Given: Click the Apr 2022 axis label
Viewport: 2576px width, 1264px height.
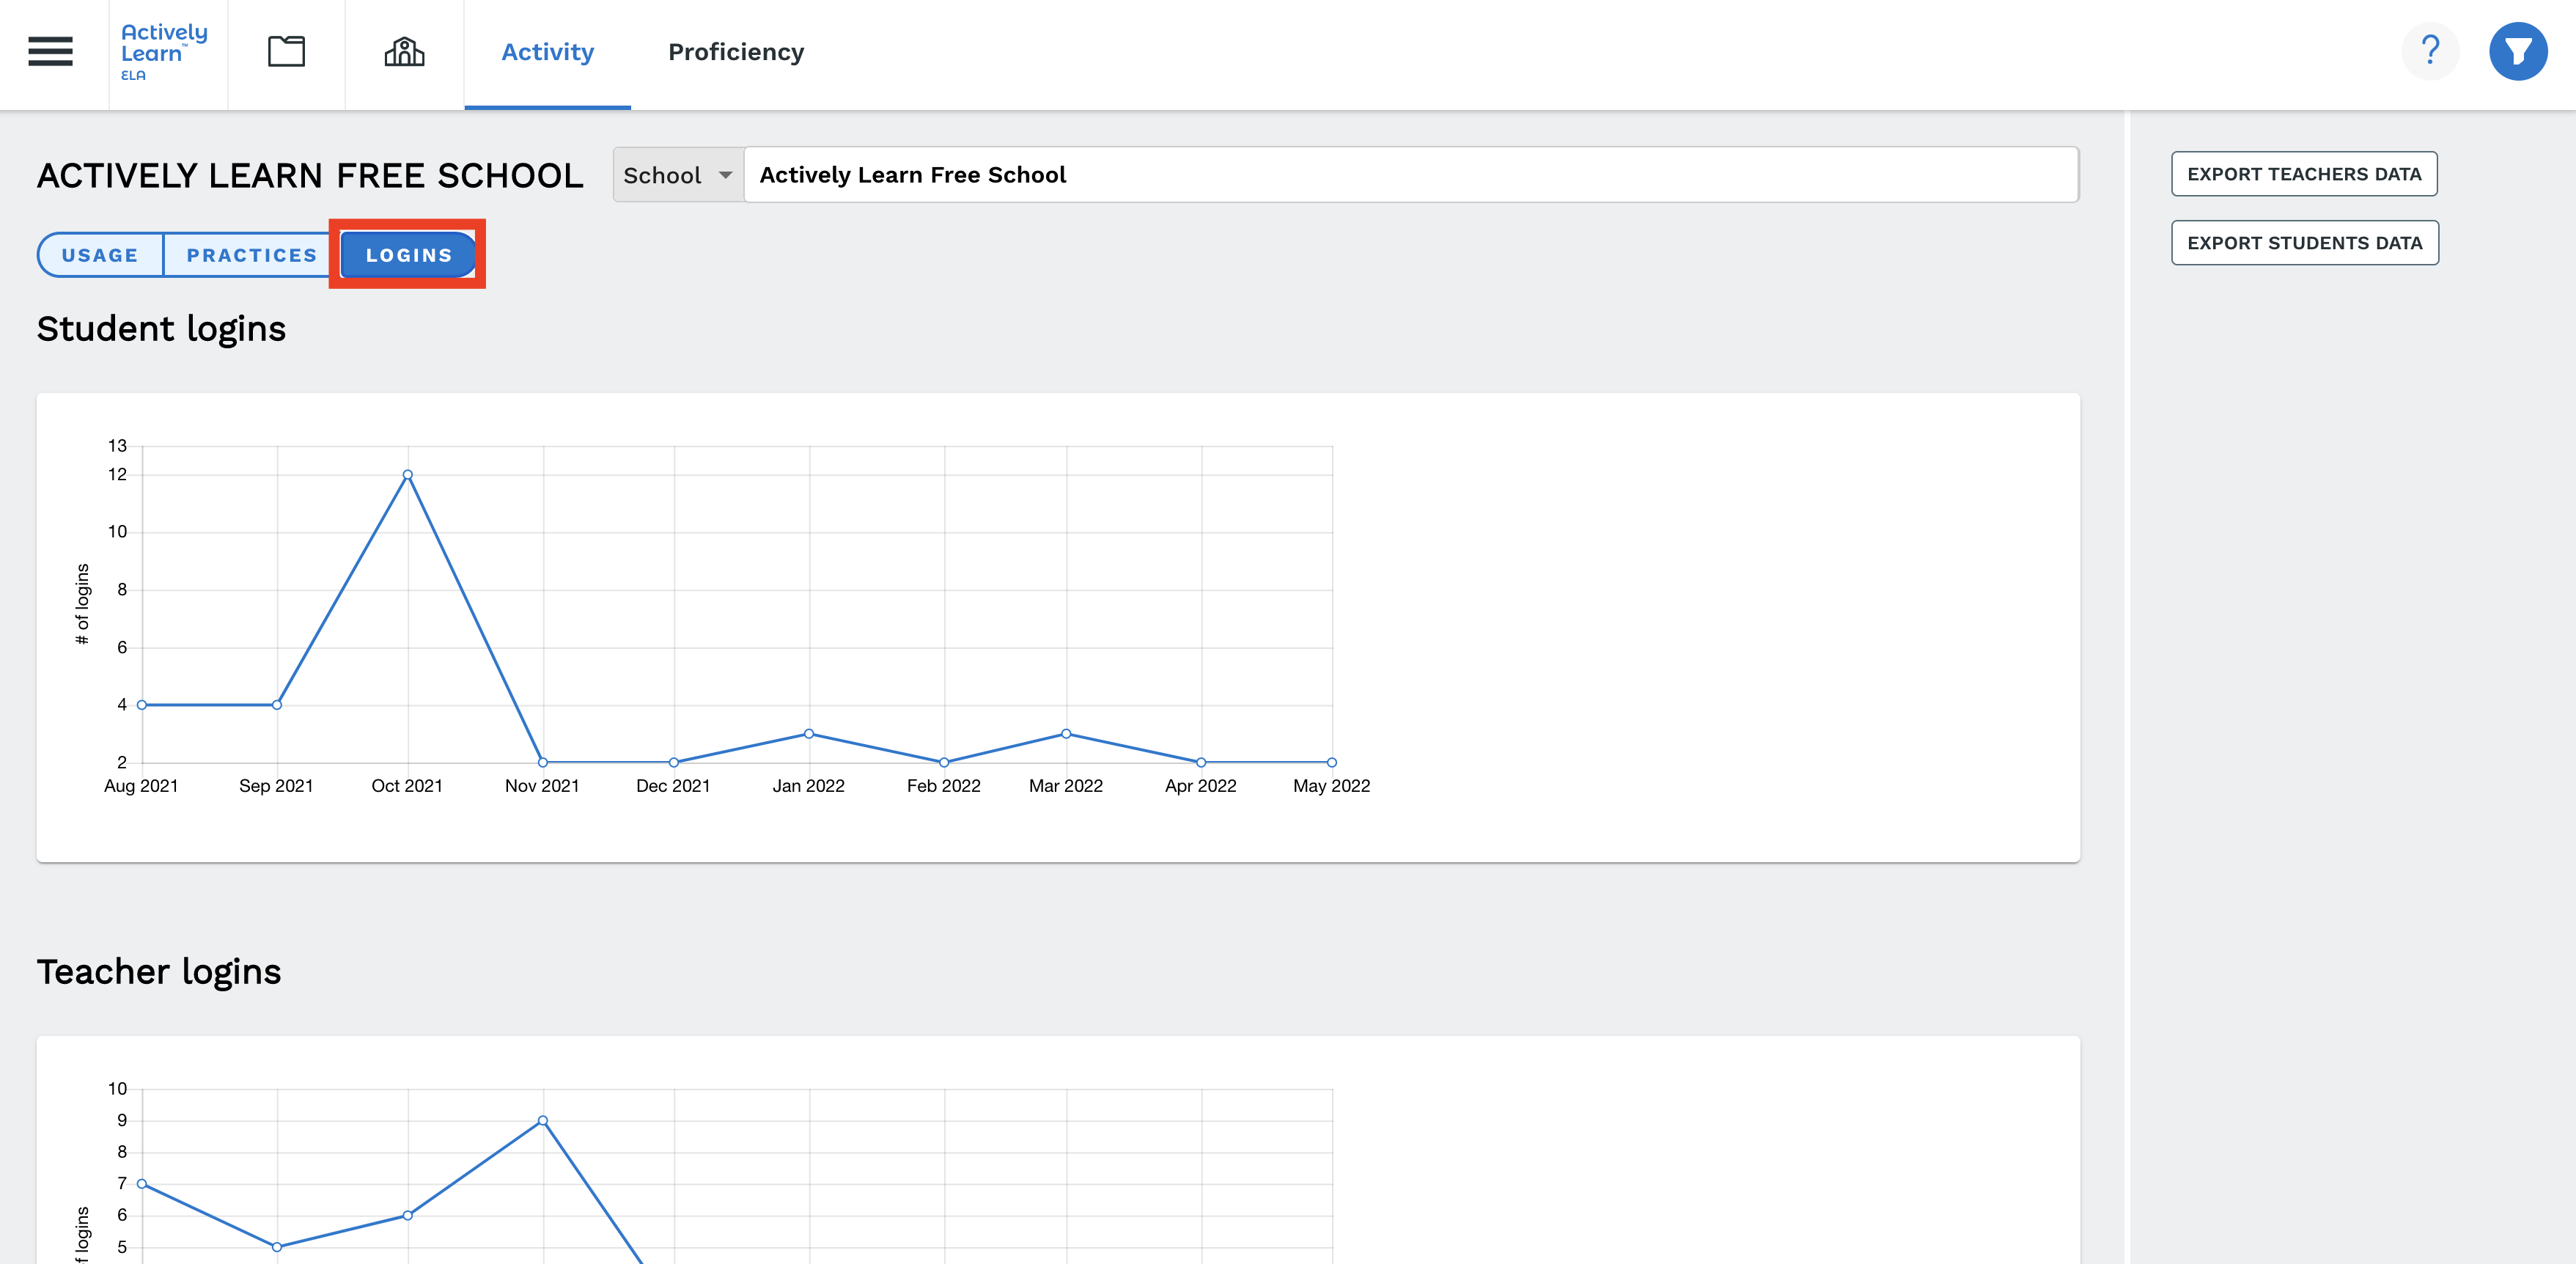Looking at the screenshot, I should (1201, 786).
